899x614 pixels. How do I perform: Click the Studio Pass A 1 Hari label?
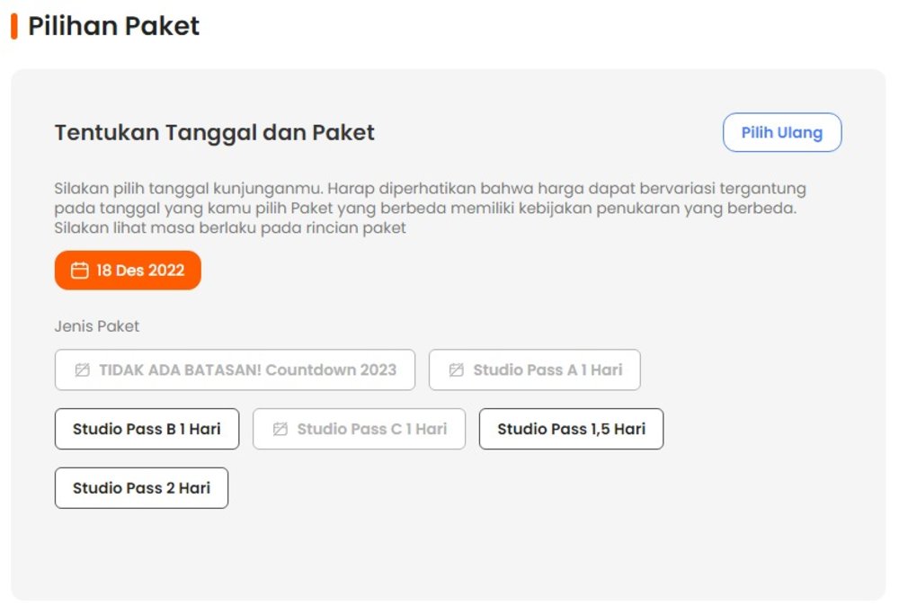(547, 369)
